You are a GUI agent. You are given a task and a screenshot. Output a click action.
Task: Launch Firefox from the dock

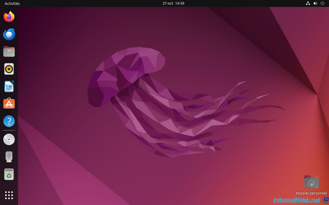click(x=9, y=17)
